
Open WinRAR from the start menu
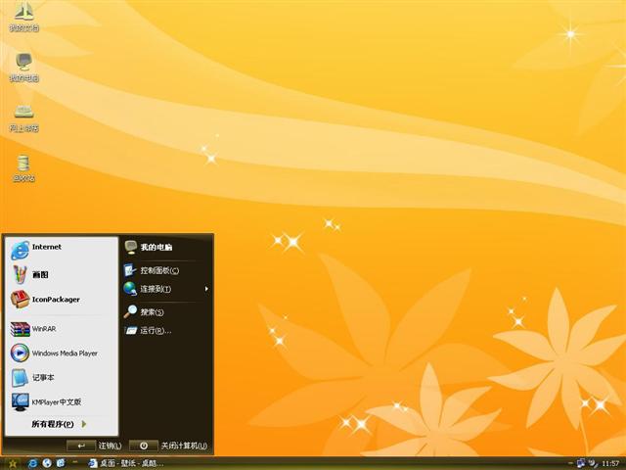62,329
